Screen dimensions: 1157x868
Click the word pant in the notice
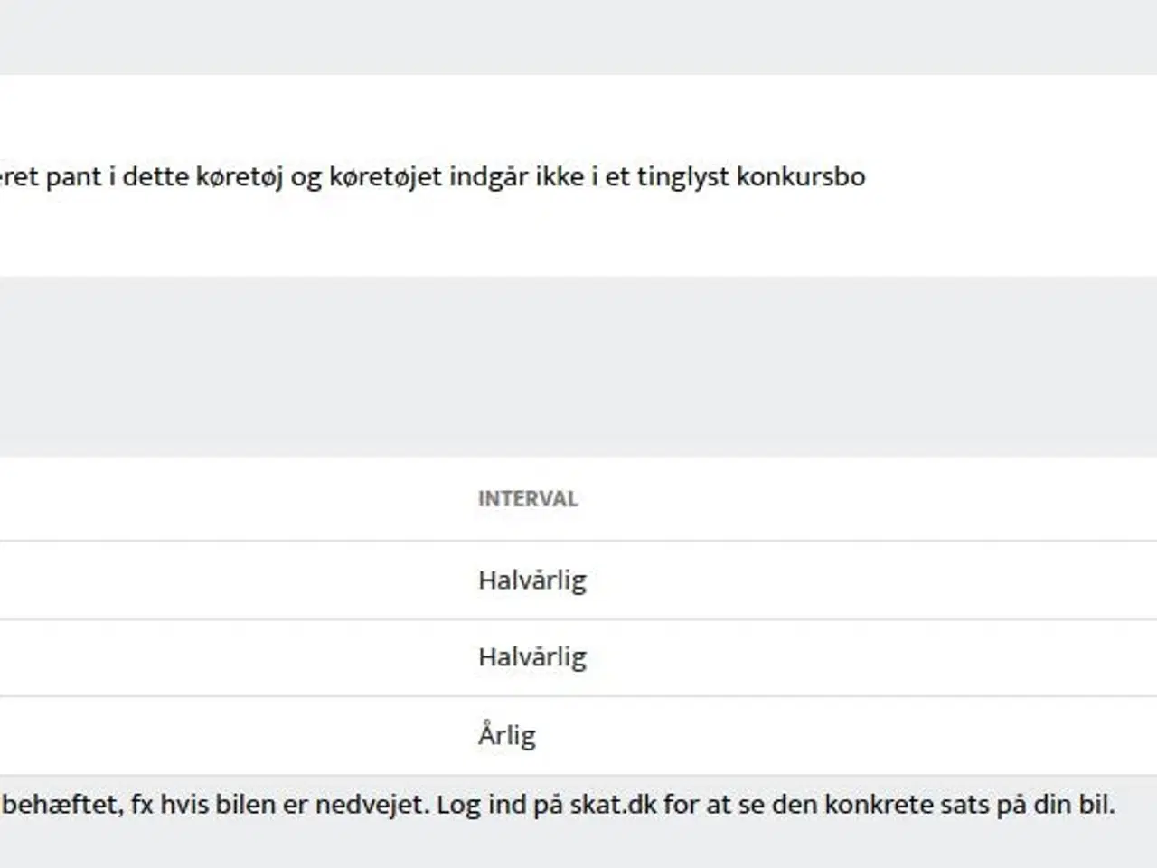(73, 176)
